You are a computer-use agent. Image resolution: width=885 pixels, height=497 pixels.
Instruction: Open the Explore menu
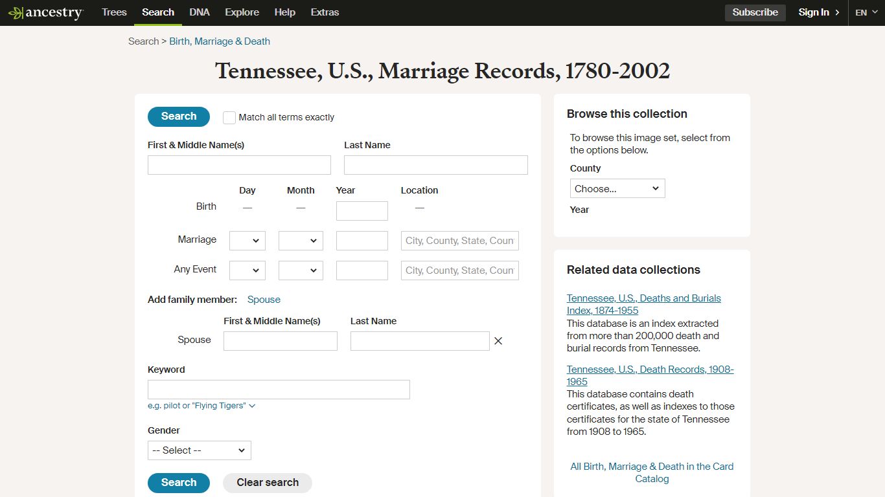pyautogui.click(x=242, y=12)
